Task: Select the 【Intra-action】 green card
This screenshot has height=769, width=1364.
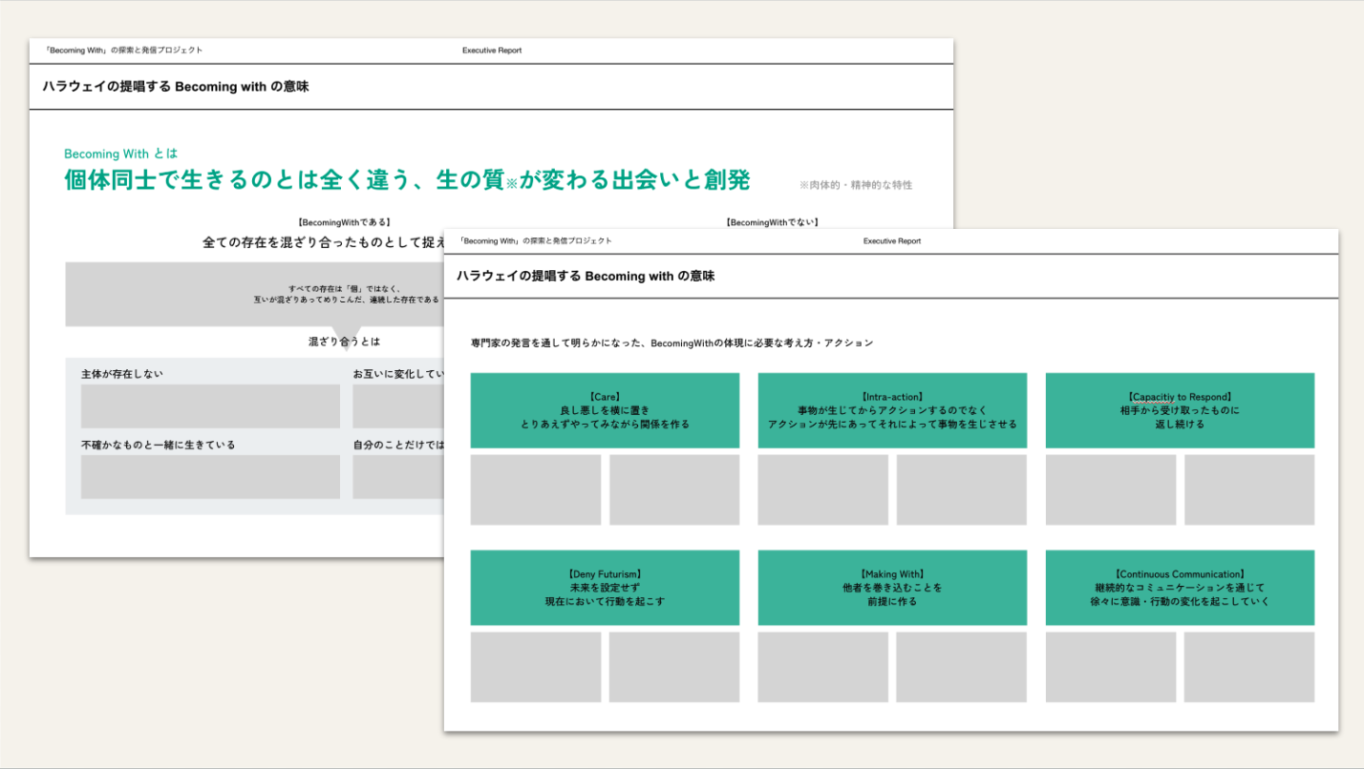Action: tap(892, 409)
